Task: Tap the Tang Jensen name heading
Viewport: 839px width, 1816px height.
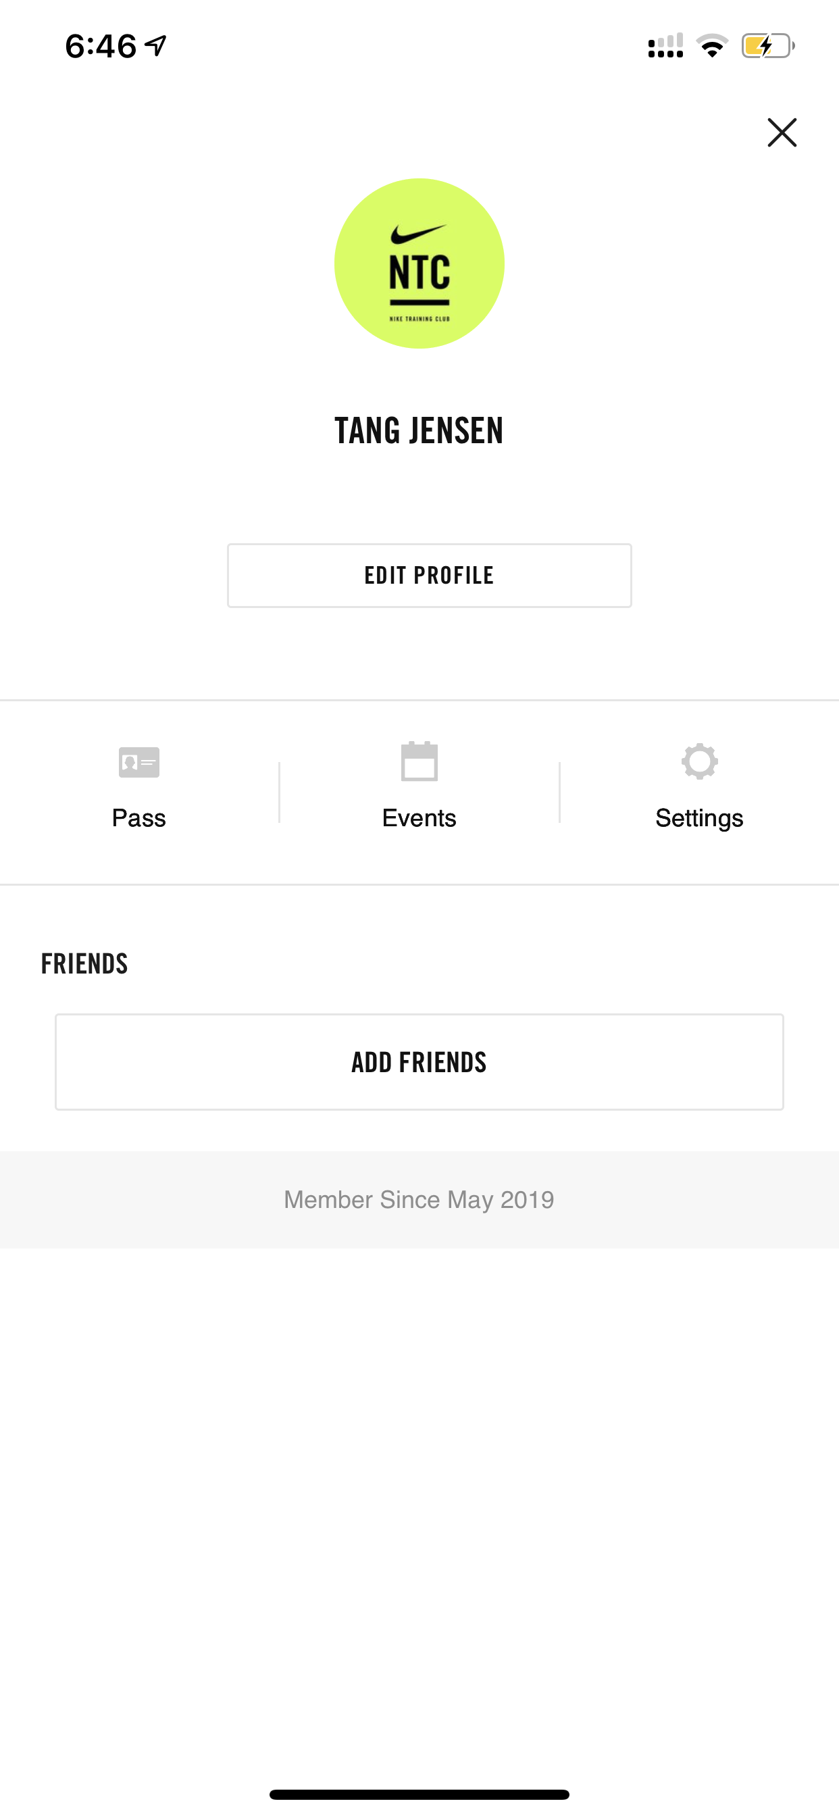Action: point(419,431)
